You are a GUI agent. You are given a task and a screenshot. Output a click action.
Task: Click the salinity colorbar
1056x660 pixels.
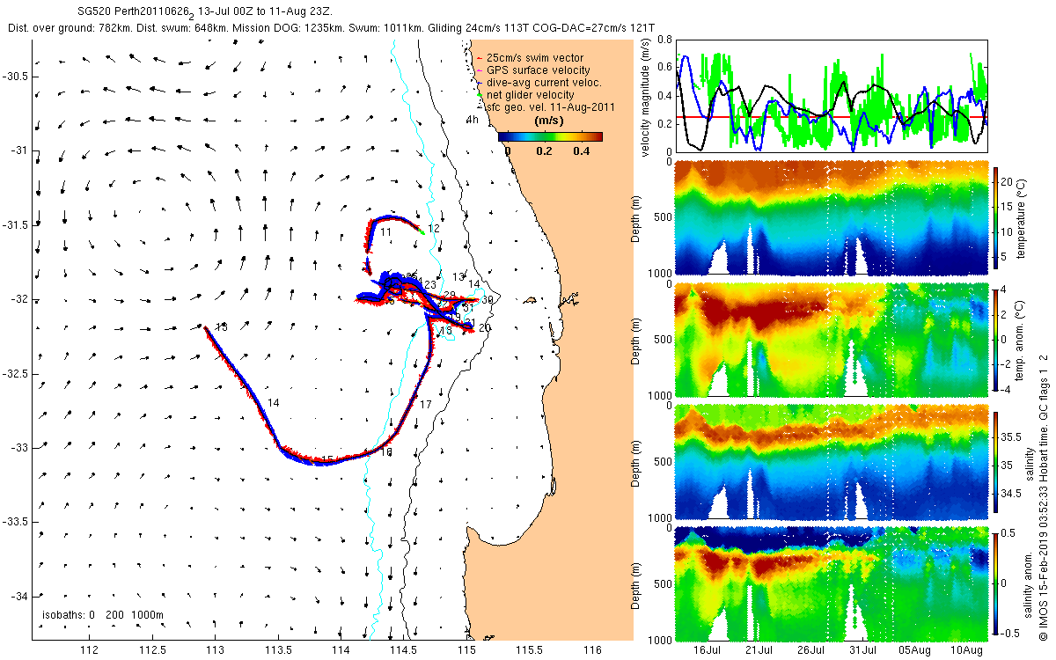(996, 462)
